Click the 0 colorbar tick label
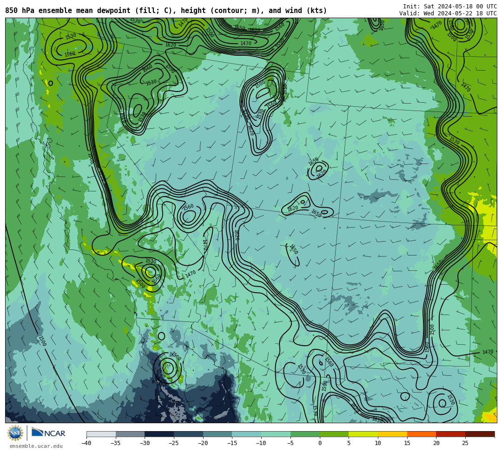This screenshot has width=502, height=452. coord(320,443)
